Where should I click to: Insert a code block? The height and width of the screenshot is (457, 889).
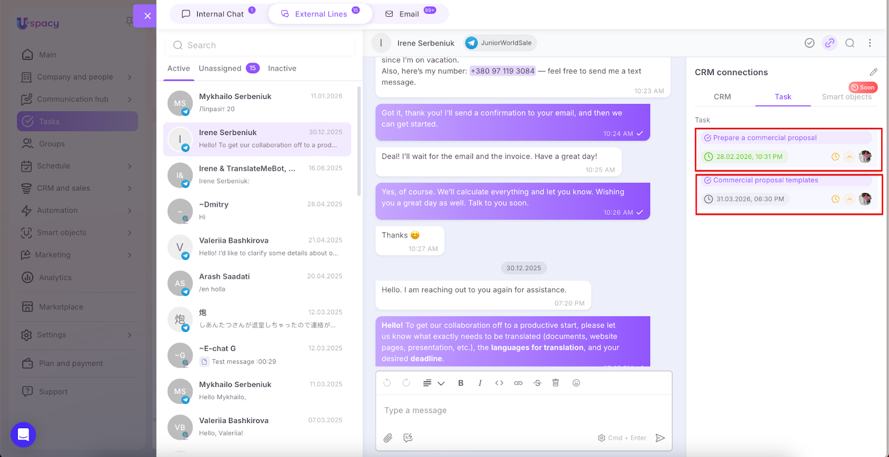click(499, 383)
